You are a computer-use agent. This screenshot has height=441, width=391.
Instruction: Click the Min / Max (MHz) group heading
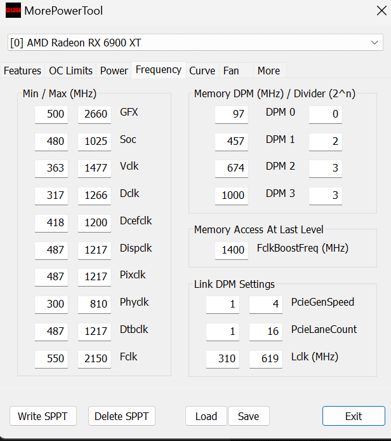[x=60, y=93]
